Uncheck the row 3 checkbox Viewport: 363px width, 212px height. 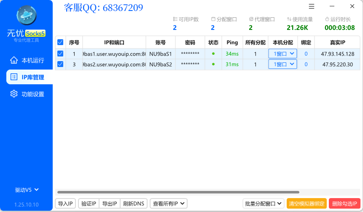[60, 64]
